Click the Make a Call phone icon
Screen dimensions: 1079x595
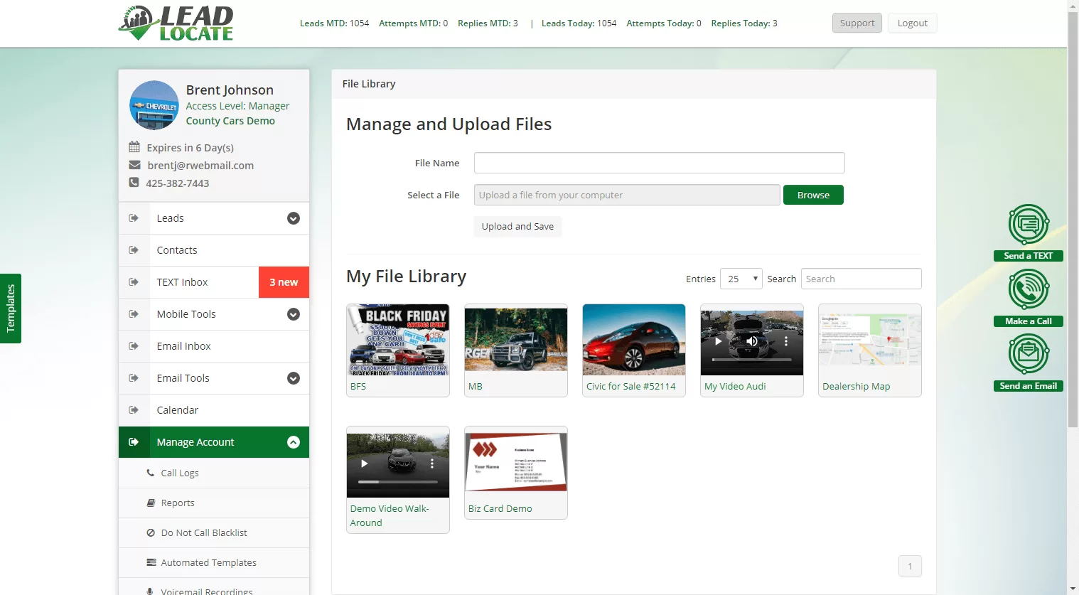[1029, 290]
